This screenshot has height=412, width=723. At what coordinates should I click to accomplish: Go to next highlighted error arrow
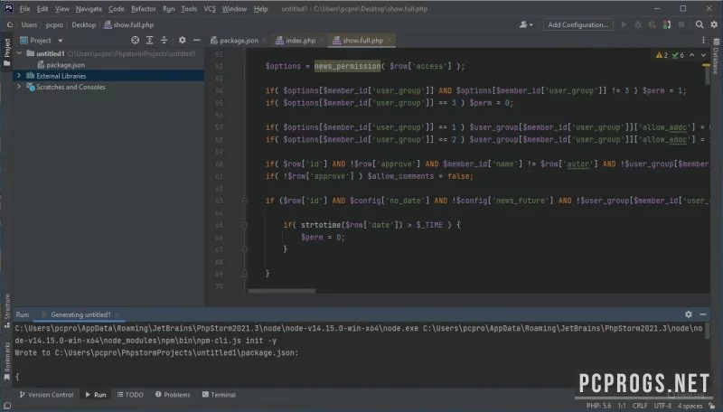(x=703, y=55)
